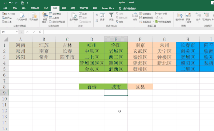
Task: Expand Ungroup (取消组合) dropdown
Action: pyautogui.click(x=207, y=22)
